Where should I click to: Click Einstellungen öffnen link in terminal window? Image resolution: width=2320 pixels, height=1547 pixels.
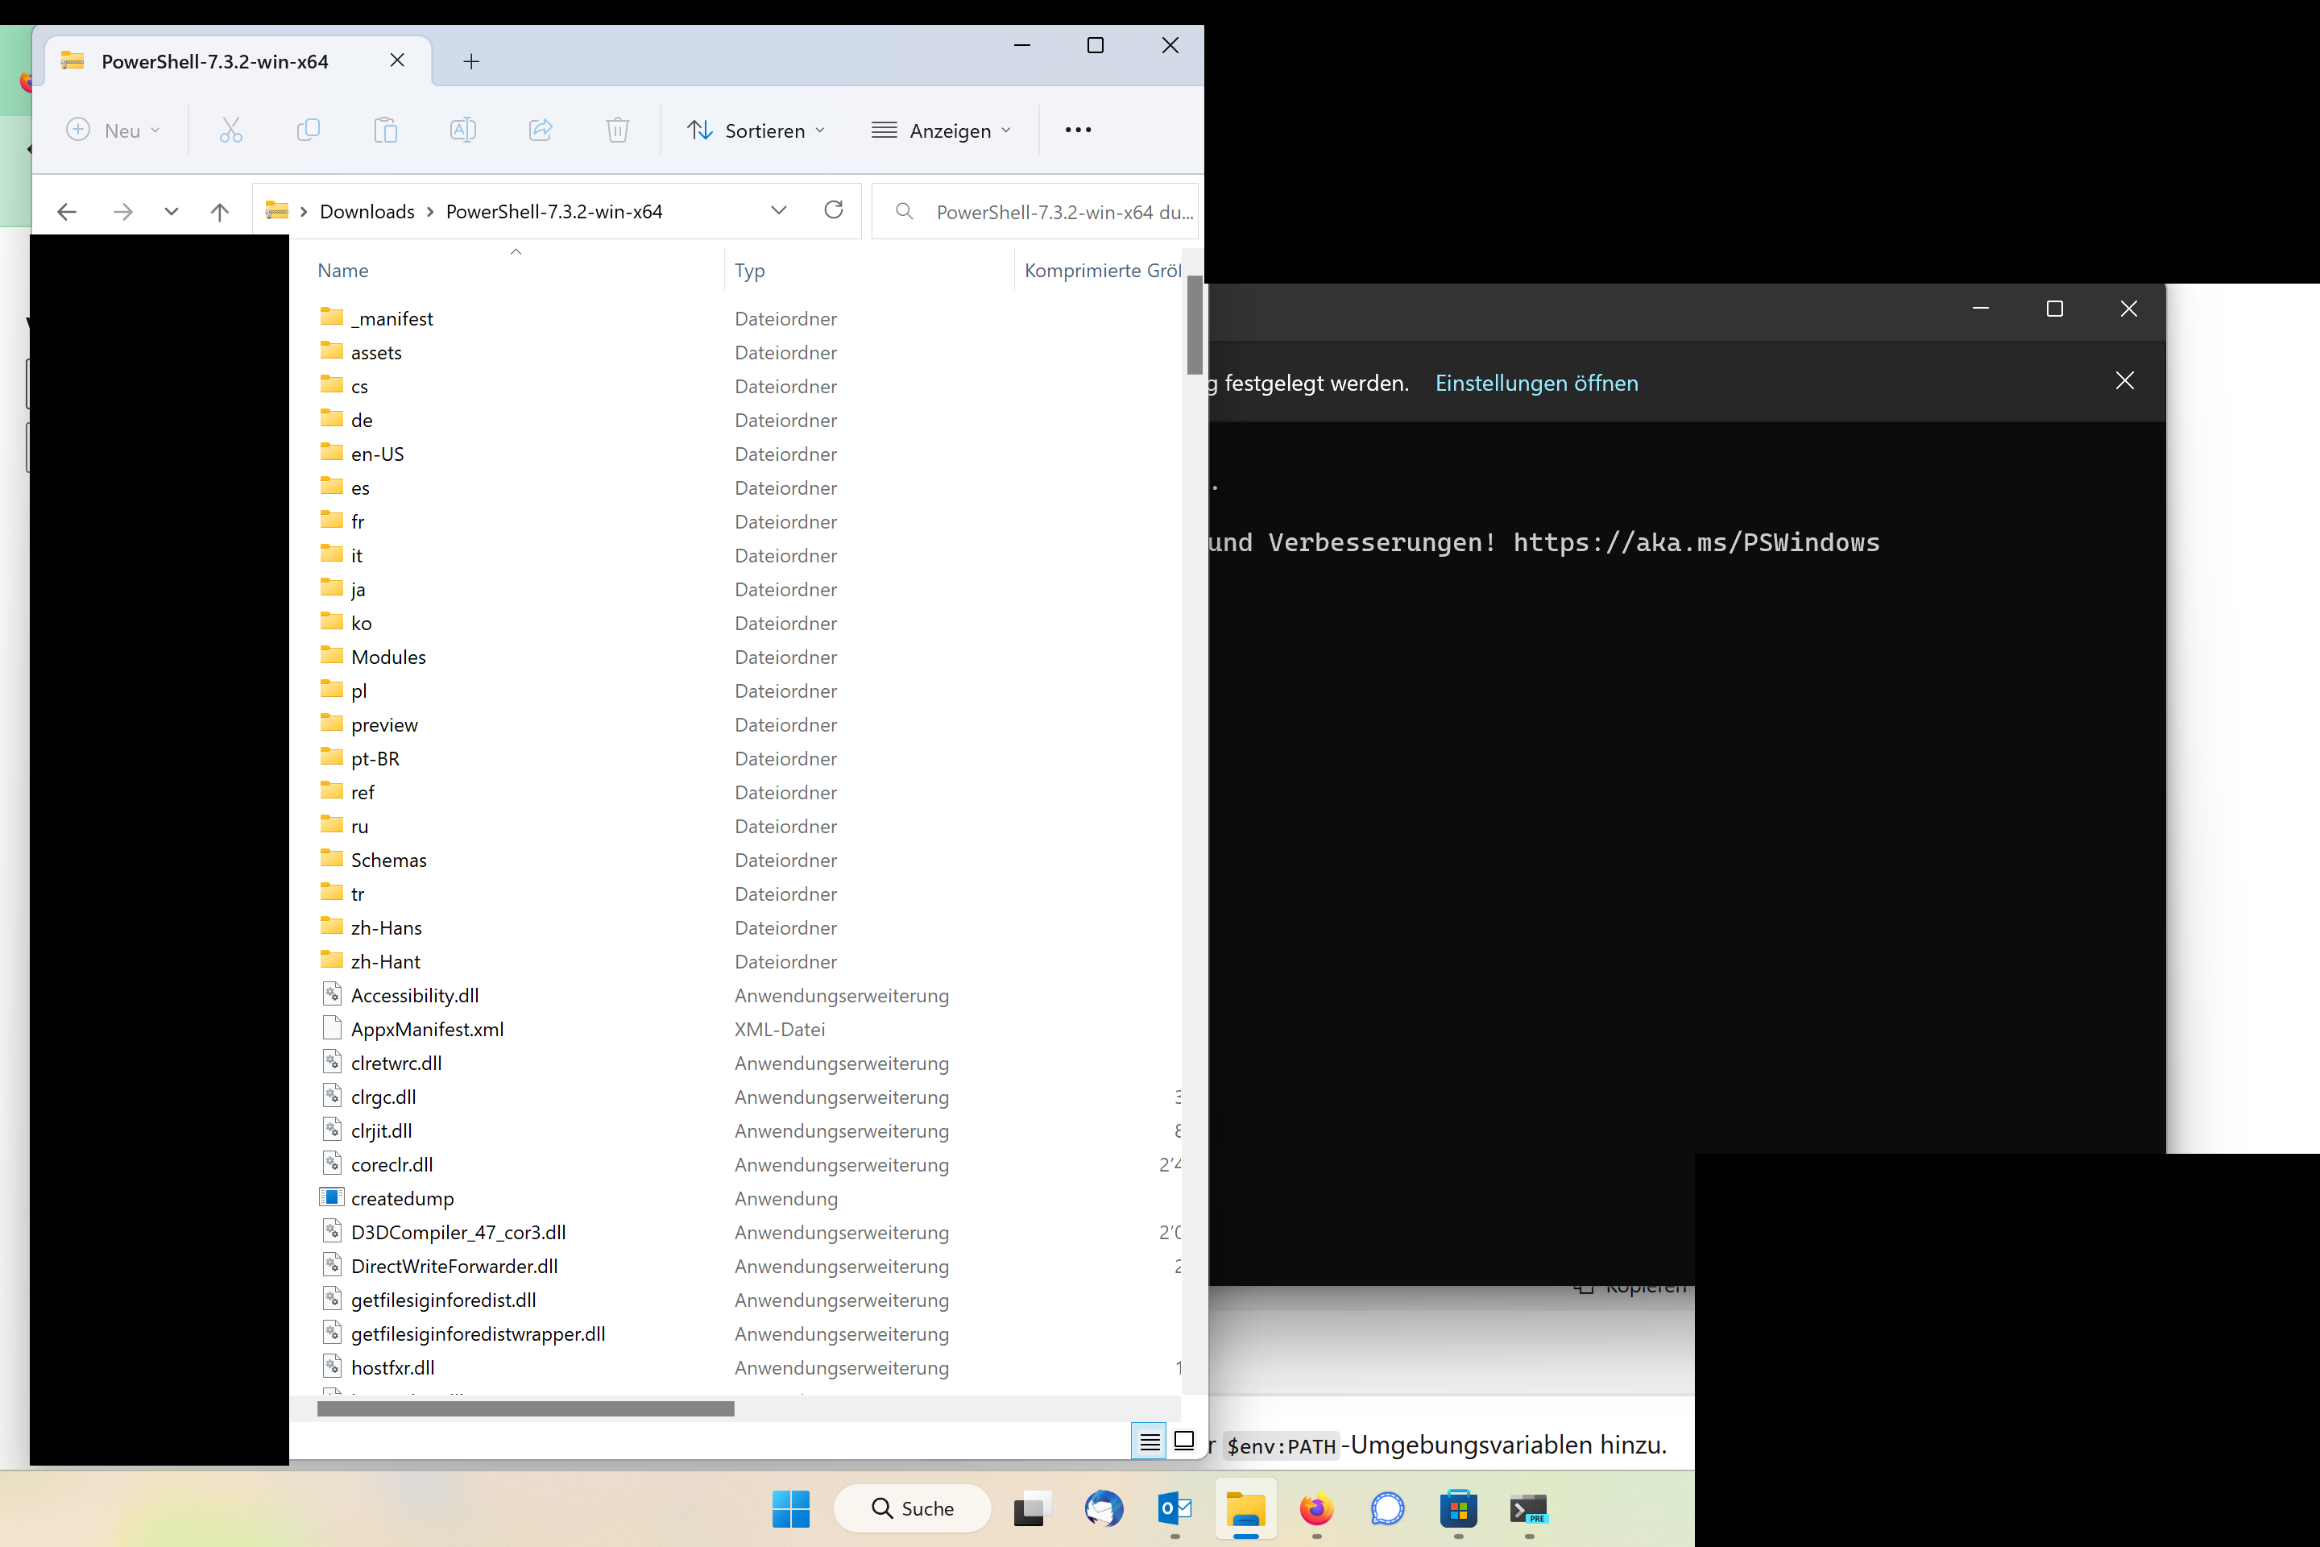(1536, 383)
